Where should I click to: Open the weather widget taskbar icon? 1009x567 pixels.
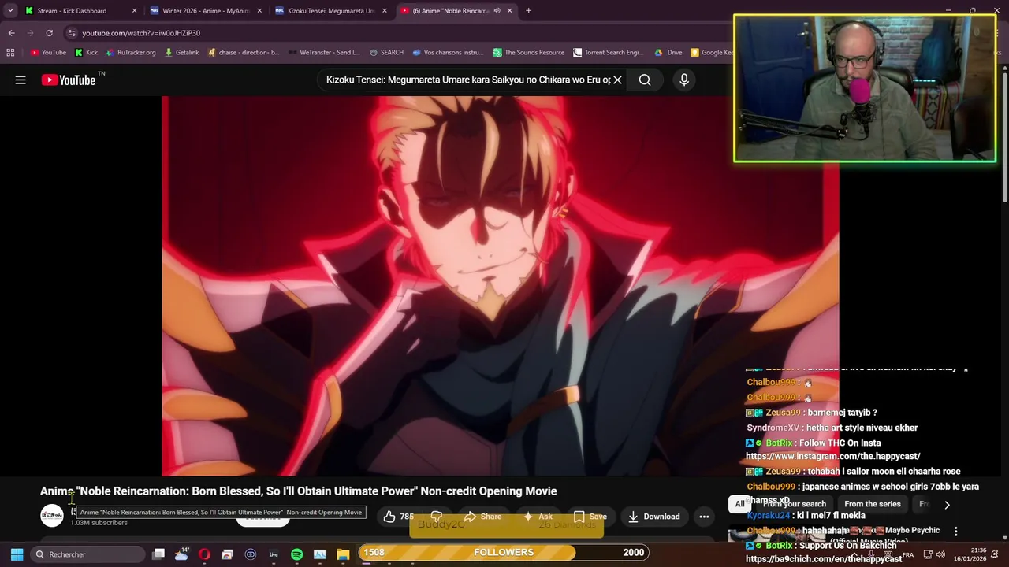click(x=181, y=554)
